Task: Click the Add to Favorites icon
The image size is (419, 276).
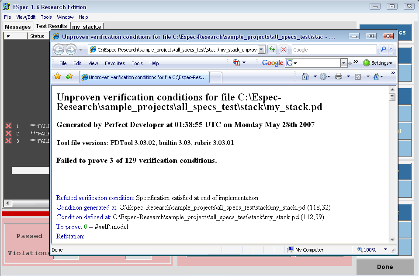Action: pyautogui.click(x=69, y=76)
